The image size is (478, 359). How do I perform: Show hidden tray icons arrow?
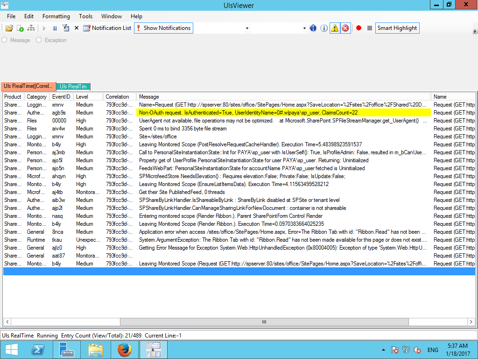[384, 350]
